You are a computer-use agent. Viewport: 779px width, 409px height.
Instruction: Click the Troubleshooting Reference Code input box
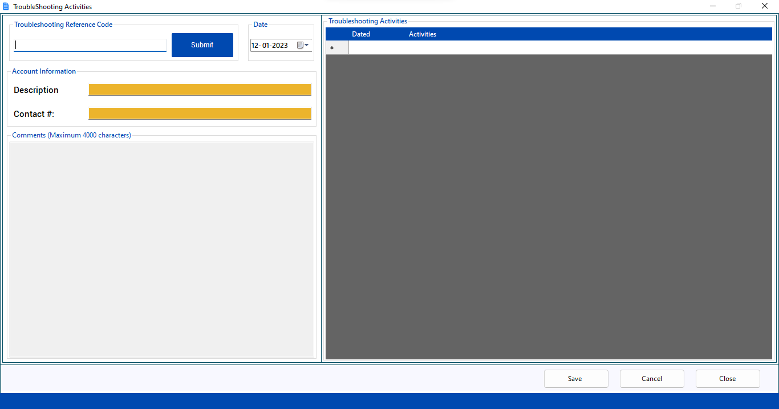(x=90, y=45)
